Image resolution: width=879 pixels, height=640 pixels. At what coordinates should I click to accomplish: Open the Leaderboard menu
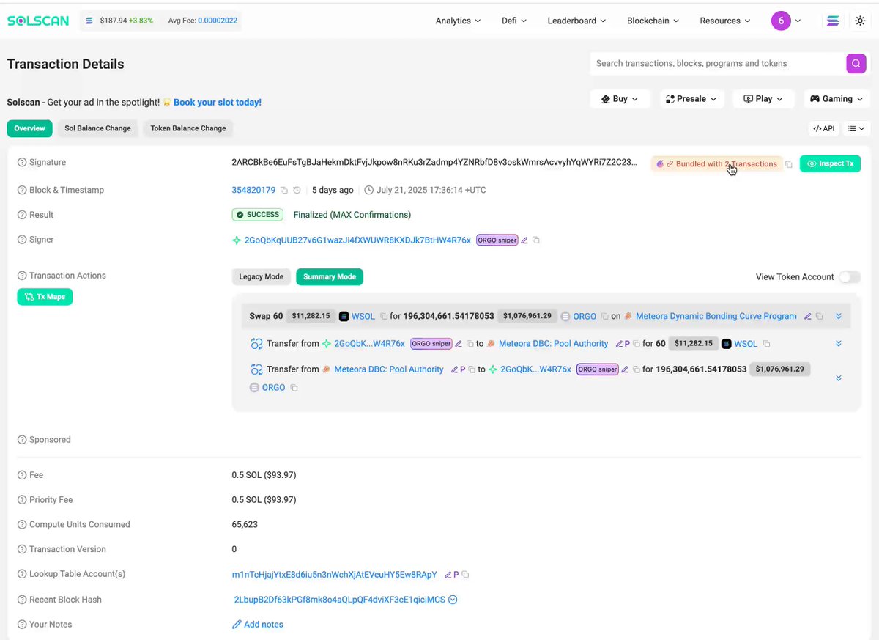pos(576,21)
